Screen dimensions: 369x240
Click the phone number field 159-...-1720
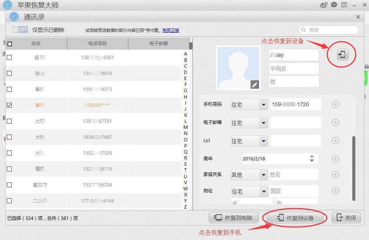pos(296,104)
